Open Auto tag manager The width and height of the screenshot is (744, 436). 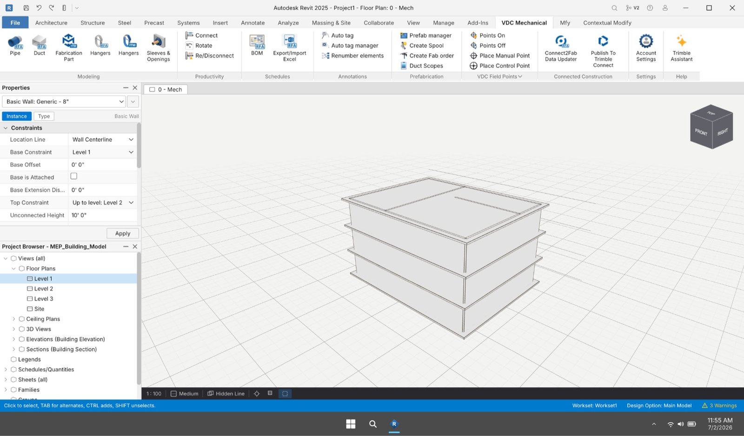point(350,46)
